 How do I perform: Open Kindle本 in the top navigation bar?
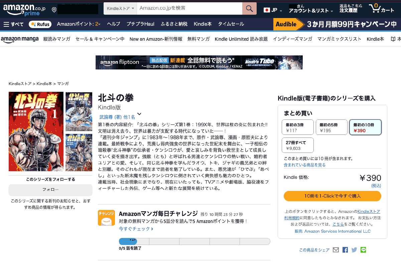pyautogui.click(x=203, y=24)
